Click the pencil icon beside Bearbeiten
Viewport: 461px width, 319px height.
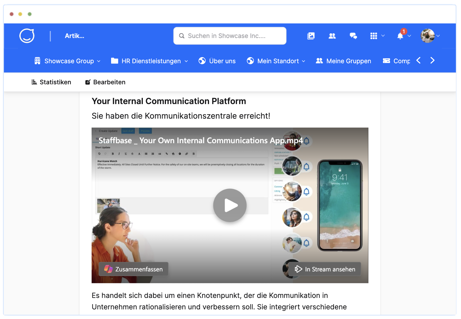[88, 82]
